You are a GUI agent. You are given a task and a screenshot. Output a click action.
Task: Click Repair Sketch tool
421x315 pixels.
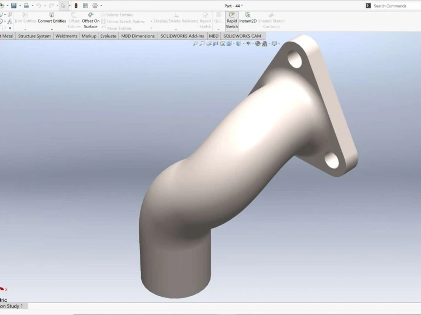point(205,21)
